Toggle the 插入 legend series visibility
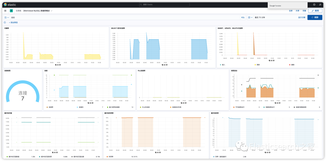This screenshot has width=326, height=161. (x=224, y=65)
